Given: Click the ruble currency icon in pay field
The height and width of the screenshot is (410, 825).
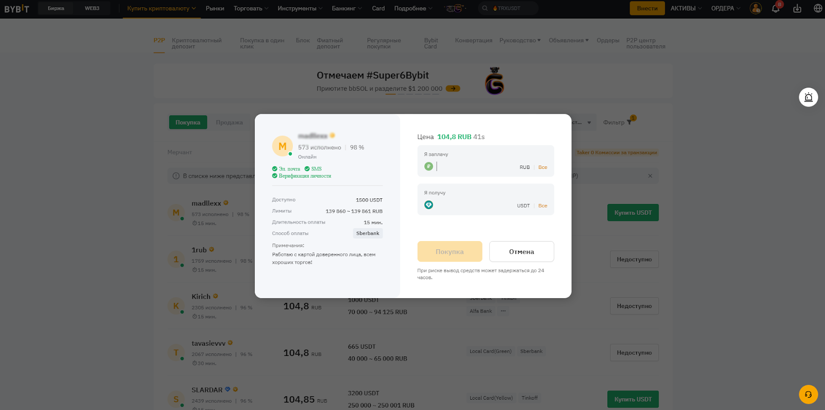Looking at the screenshot, I should [428, 166].
